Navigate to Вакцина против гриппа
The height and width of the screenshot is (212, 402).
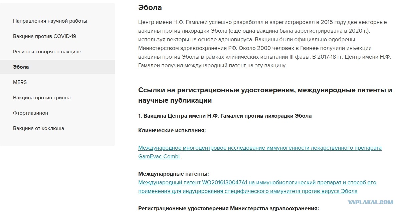pyautogui.click(x=42, y=98)
